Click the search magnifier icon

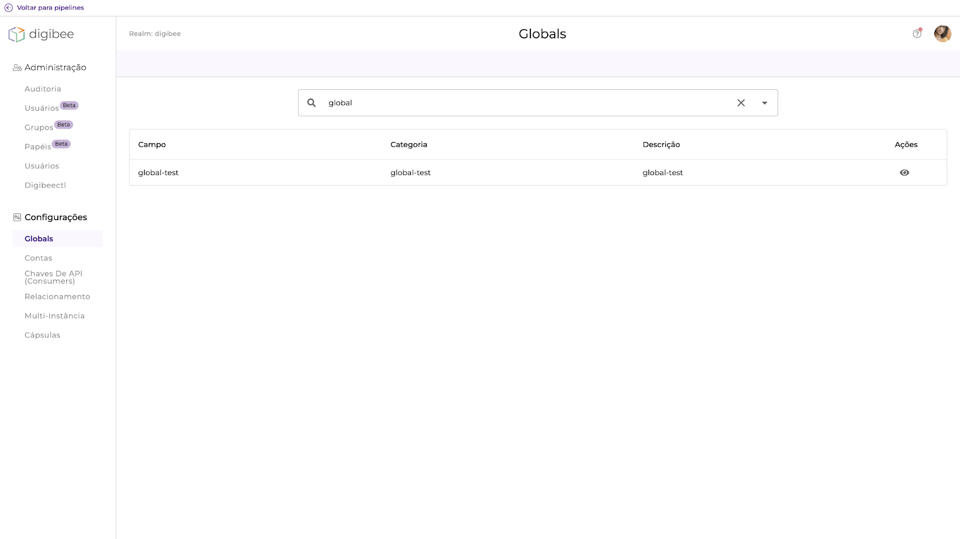tap(311, 103)
